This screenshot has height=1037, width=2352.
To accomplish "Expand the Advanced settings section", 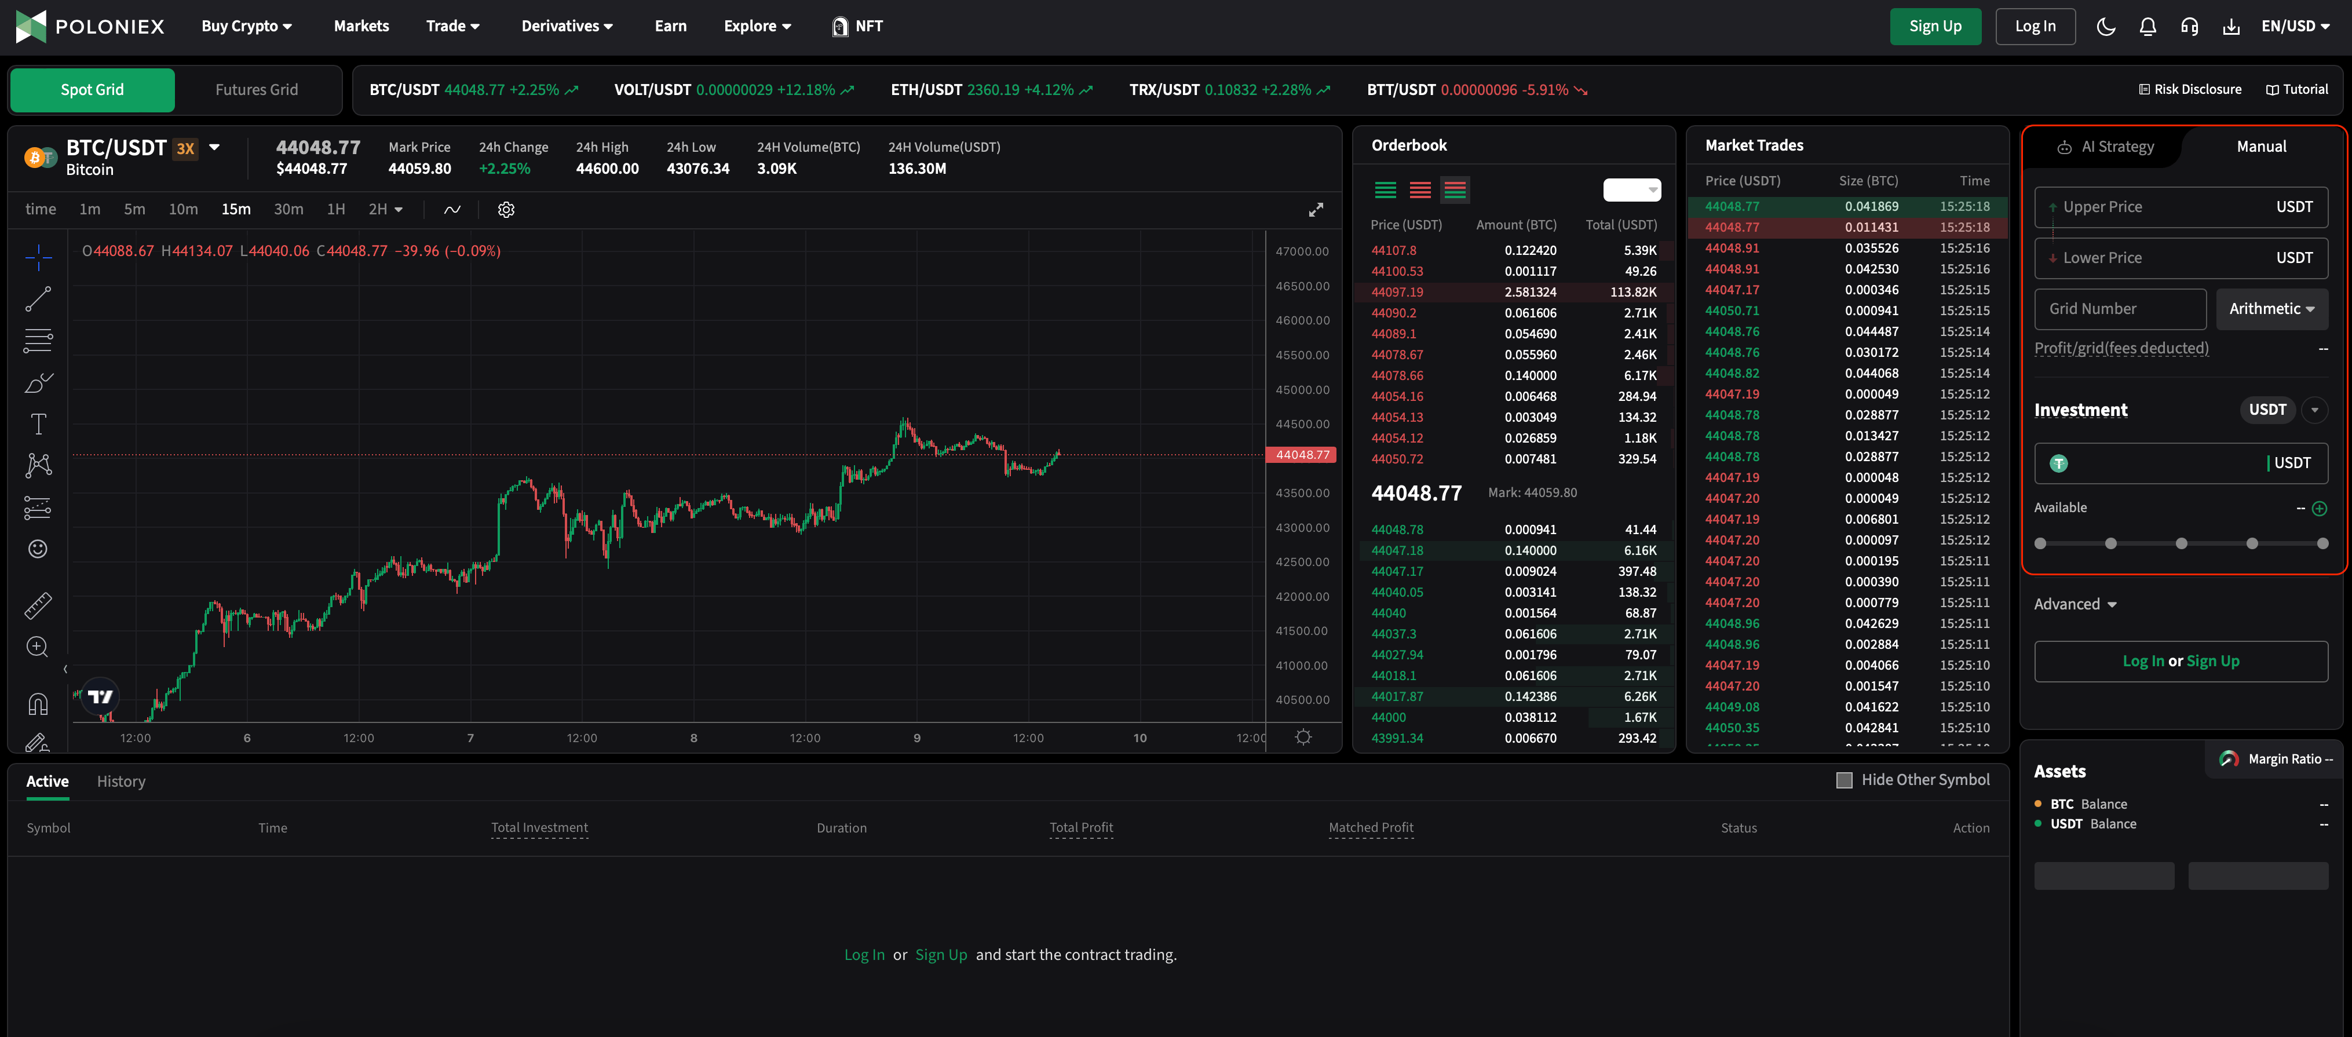I will (2075, 604).
